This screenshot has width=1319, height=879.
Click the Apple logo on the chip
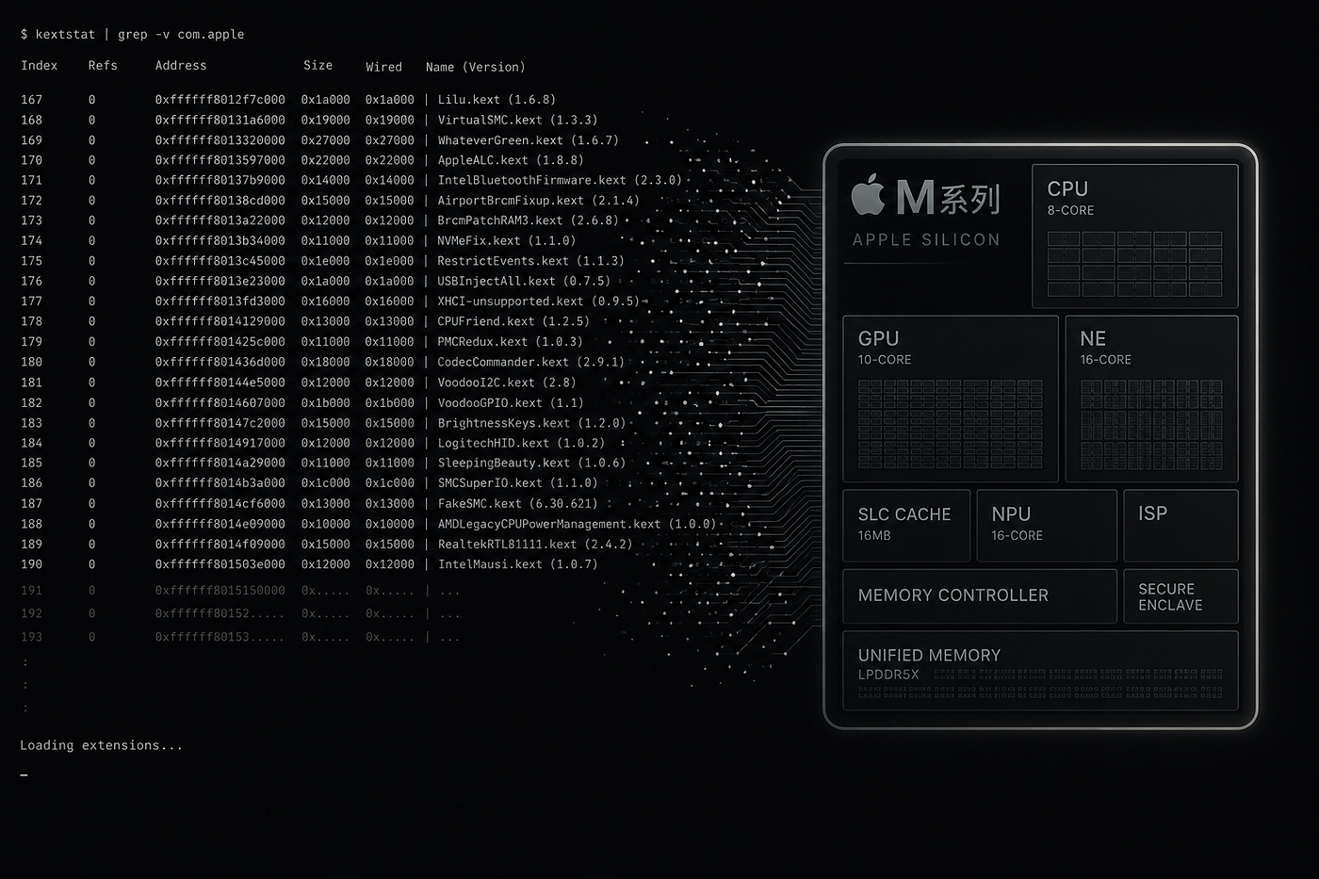pyautogui.click(x=868, y=195)
